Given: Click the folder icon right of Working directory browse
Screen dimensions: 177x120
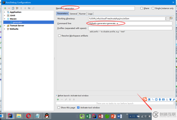Looking at the screenshot, I should pyautogui.click(x=171, y=18).
